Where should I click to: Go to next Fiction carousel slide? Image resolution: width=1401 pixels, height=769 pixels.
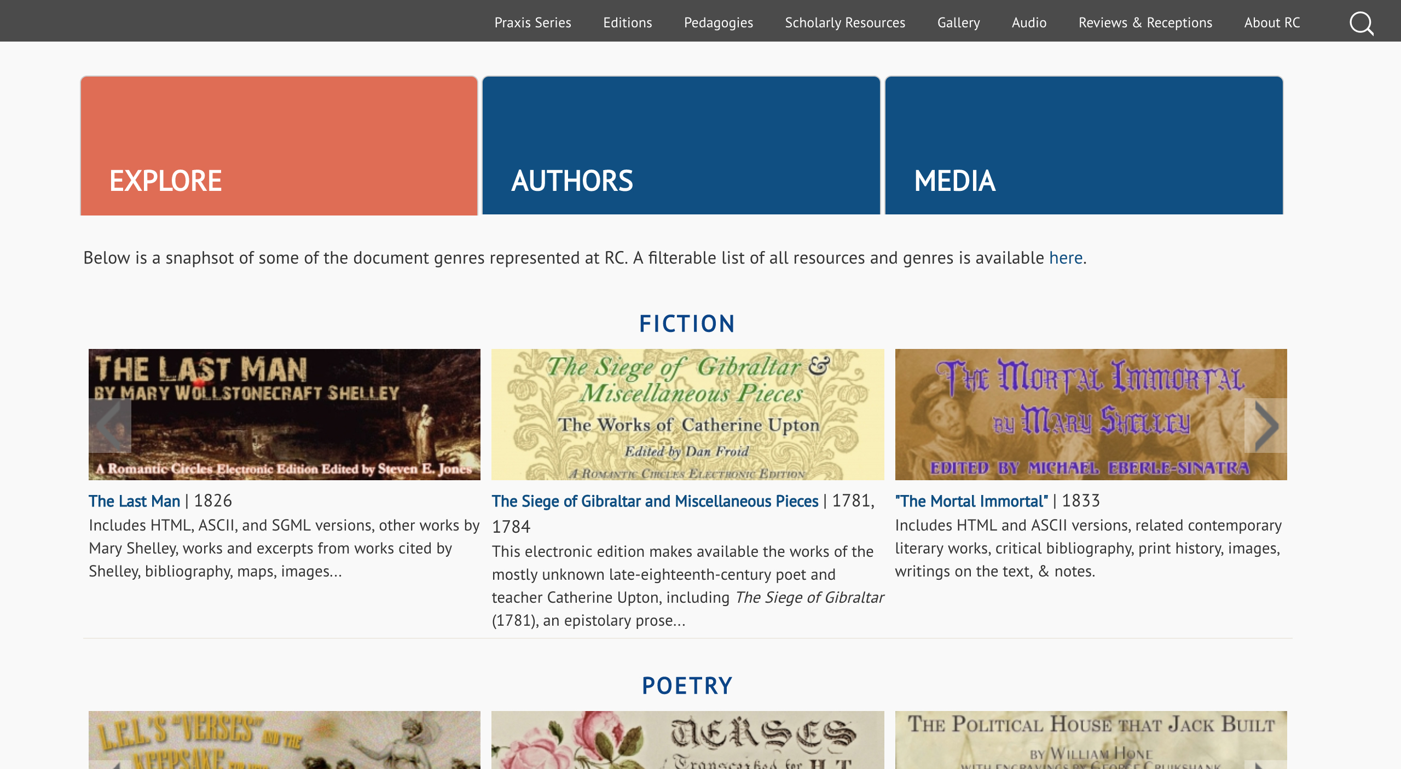tap(1266, 426)
